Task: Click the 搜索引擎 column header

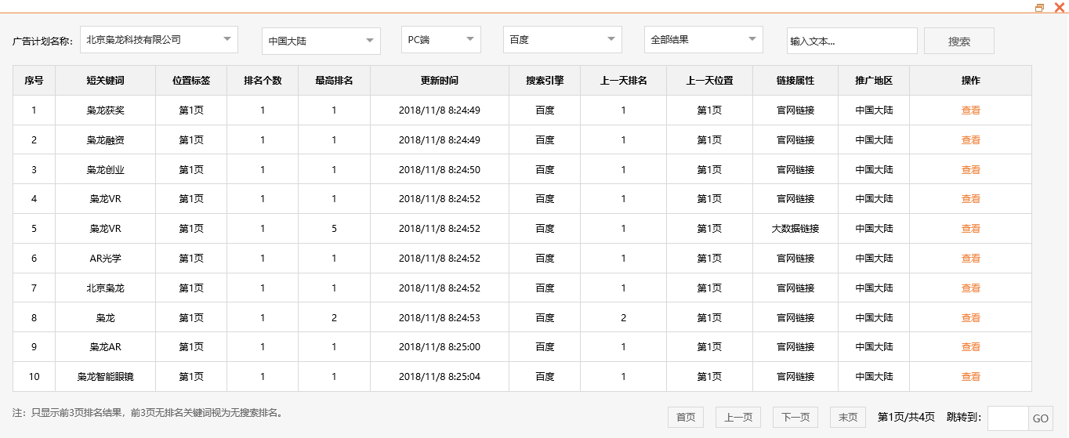Action: click(x=545, y=81)
